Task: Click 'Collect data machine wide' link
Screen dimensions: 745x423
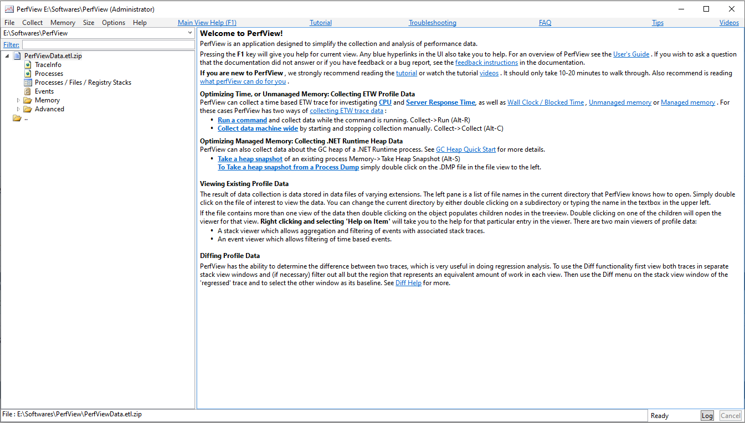Action: point(258,128)
